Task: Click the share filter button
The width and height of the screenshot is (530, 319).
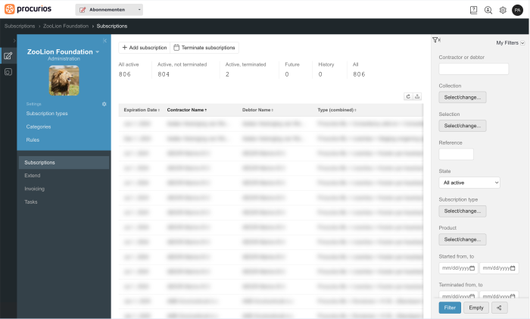Action: point(499,308)
